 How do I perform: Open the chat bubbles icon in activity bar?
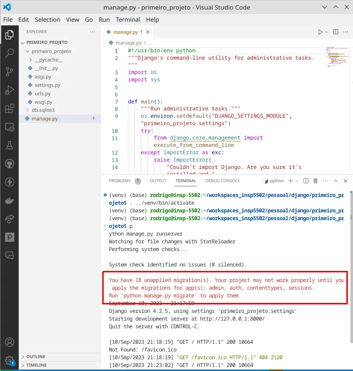tap(10, 255)
